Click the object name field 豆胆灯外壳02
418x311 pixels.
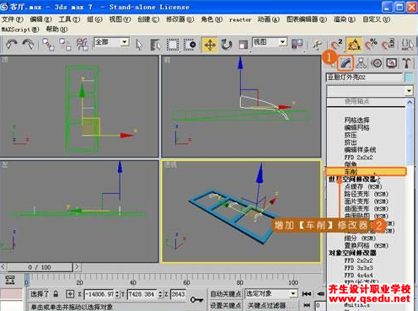[x=364, y=78]
